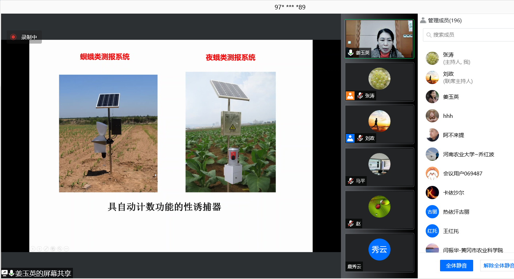Image resolution: width=514 pixels, height=279 pixels.
Task: Click the 红托 blue avatar in member list
Action: pos(432,231)
